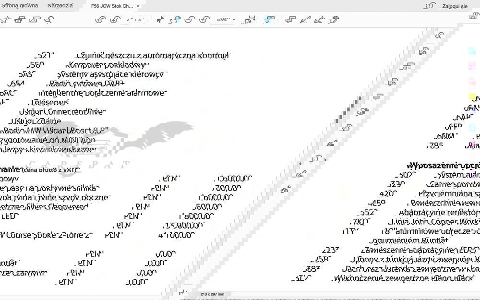Screen dimensions: 480x300
Task: Zoom in on the document
Action: (204, 20)
